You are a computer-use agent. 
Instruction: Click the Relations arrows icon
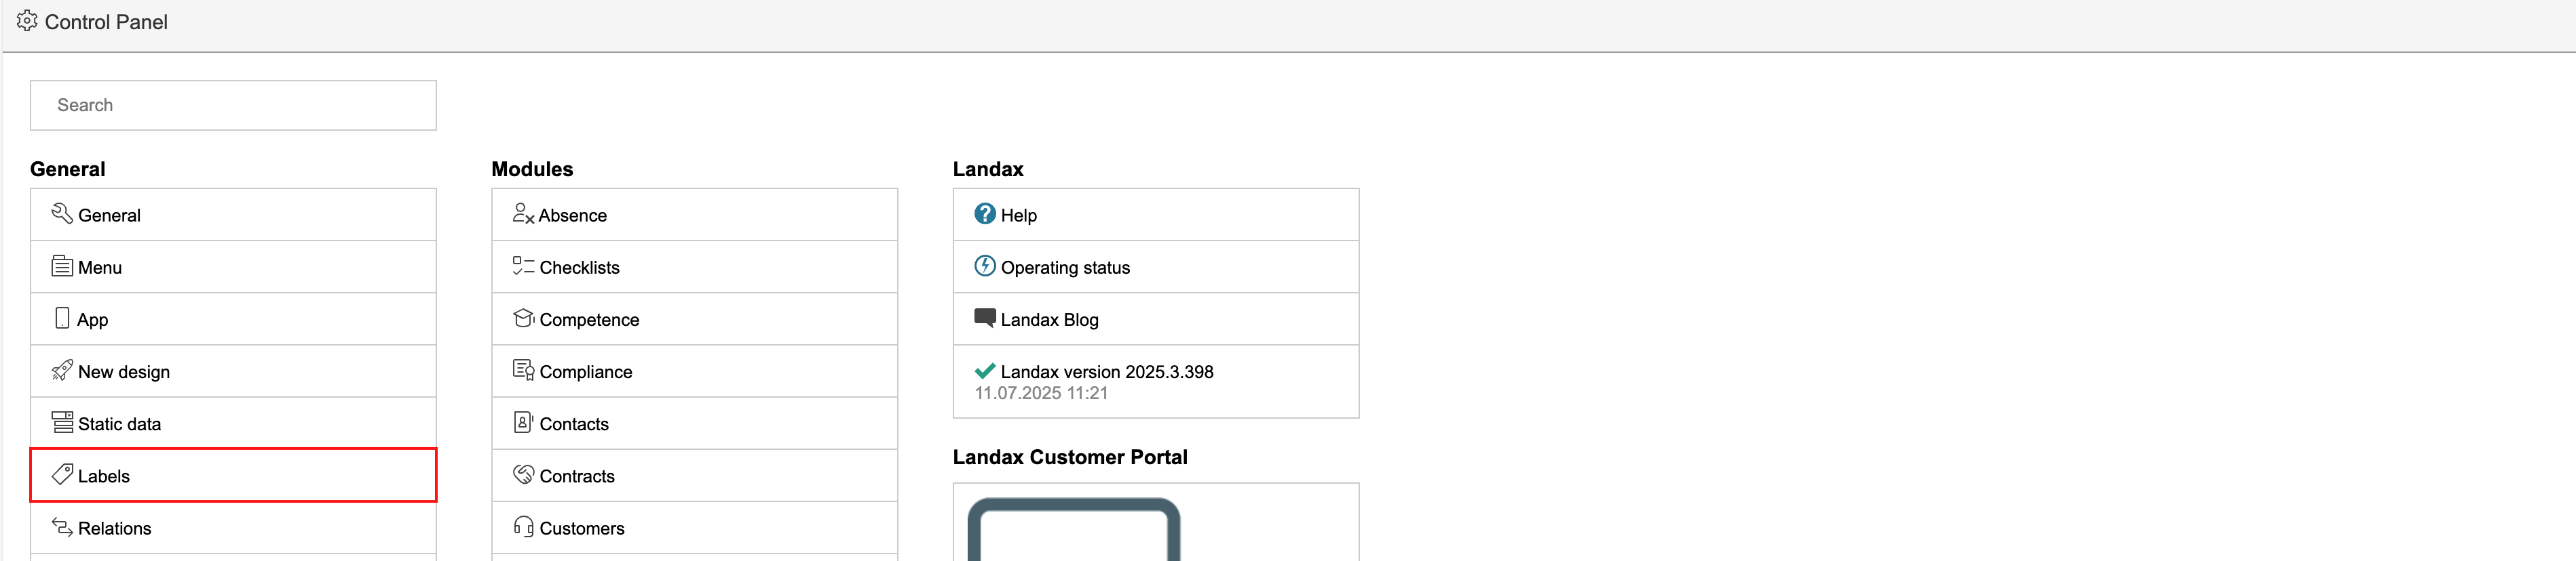tap(62, 527)
